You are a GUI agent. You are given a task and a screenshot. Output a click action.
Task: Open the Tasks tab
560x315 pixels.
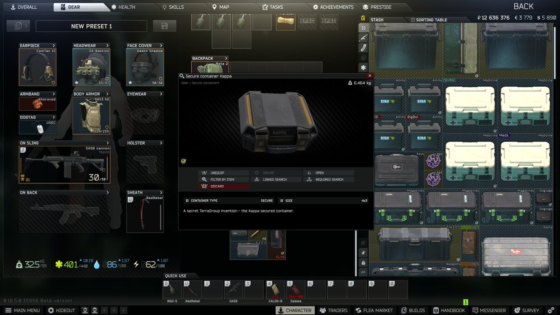click(x=273, y=7)
